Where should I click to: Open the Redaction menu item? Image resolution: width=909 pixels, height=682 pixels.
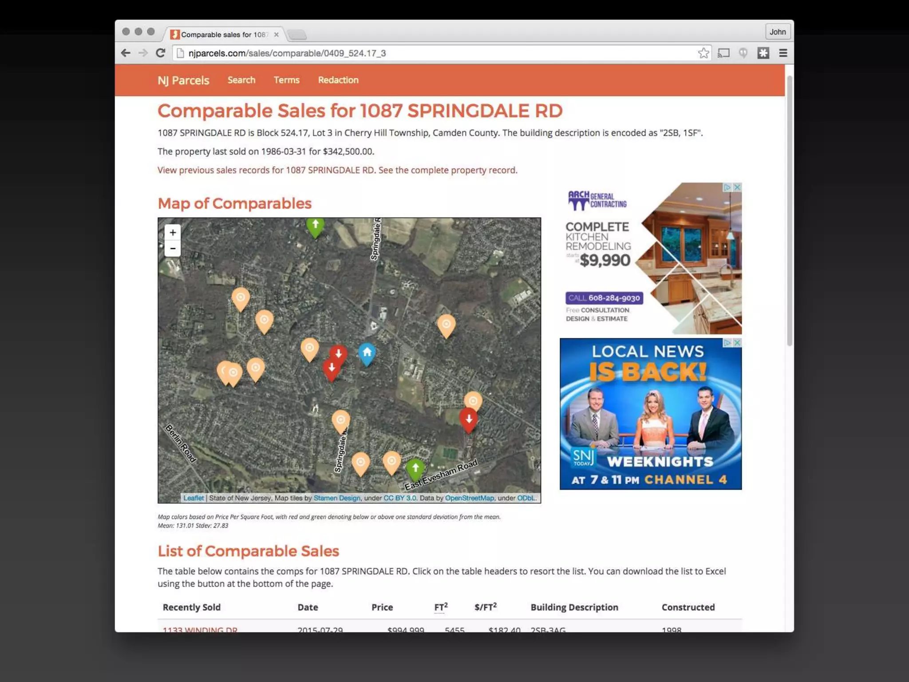click(338, 80)
